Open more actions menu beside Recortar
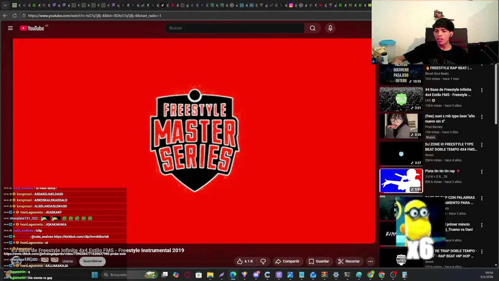This screenshot has width=499, height=281. pos(371,261)
